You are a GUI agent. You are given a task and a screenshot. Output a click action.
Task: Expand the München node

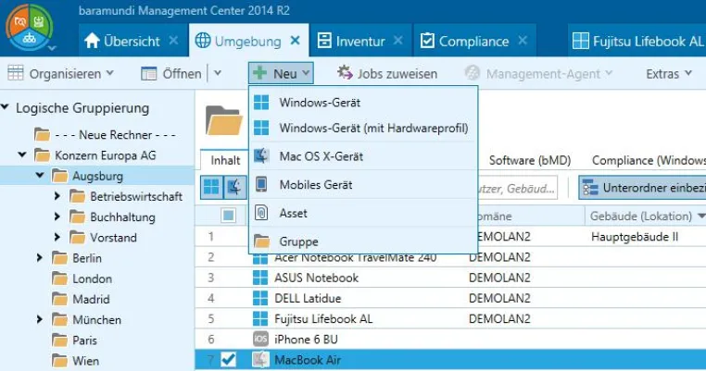pos(40,319)
